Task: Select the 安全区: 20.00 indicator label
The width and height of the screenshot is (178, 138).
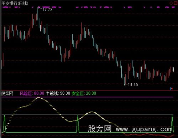Action: (84, 93)
